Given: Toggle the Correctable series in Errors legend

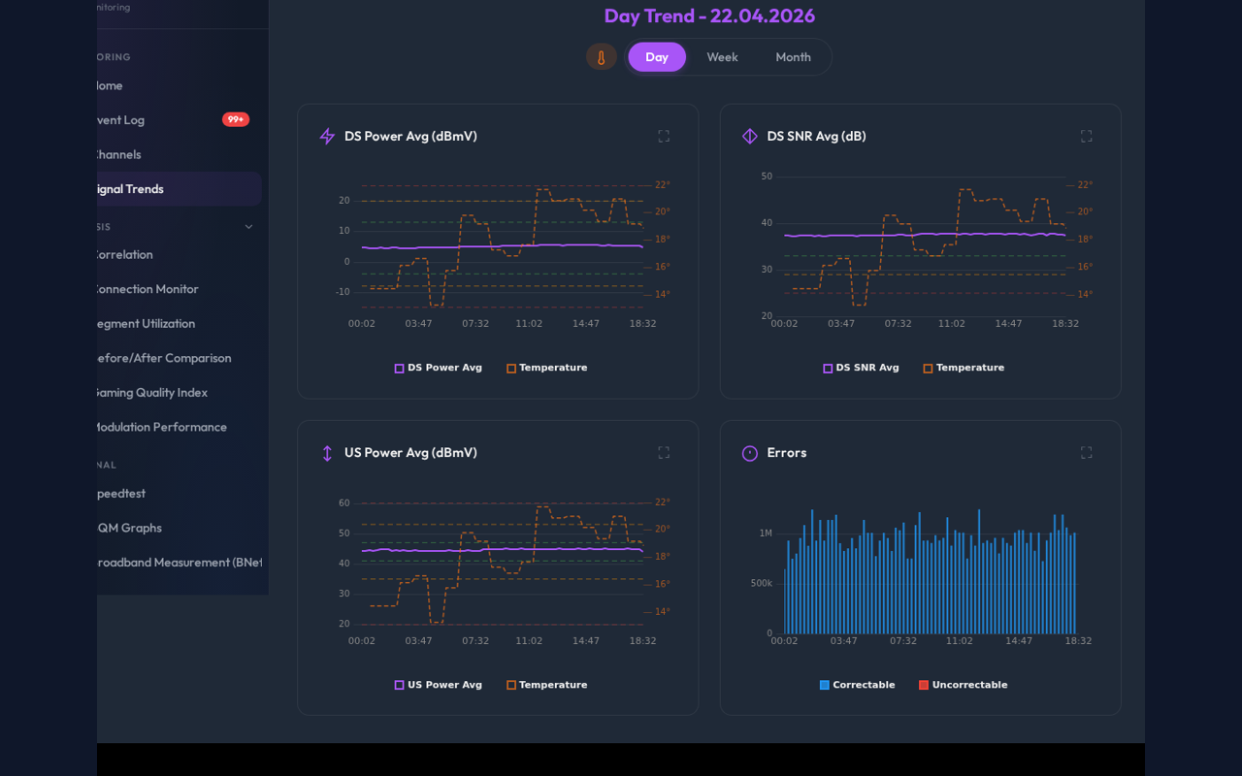Looking at the screenshot, I should click(x=857, y=684).
